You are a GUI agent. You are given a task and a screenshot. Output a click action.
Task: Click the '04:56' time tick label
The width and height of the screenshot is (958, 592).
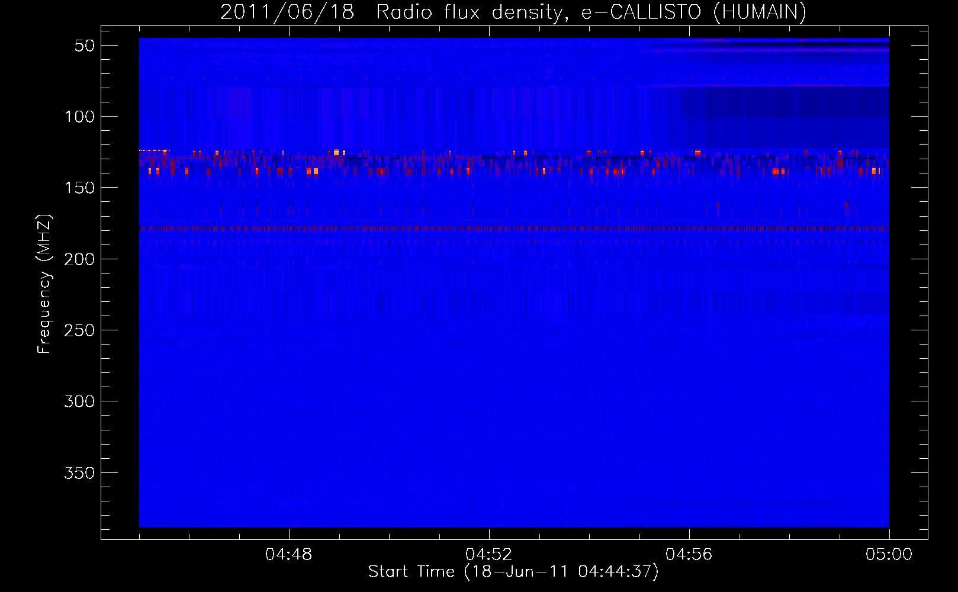coord(689,555)
